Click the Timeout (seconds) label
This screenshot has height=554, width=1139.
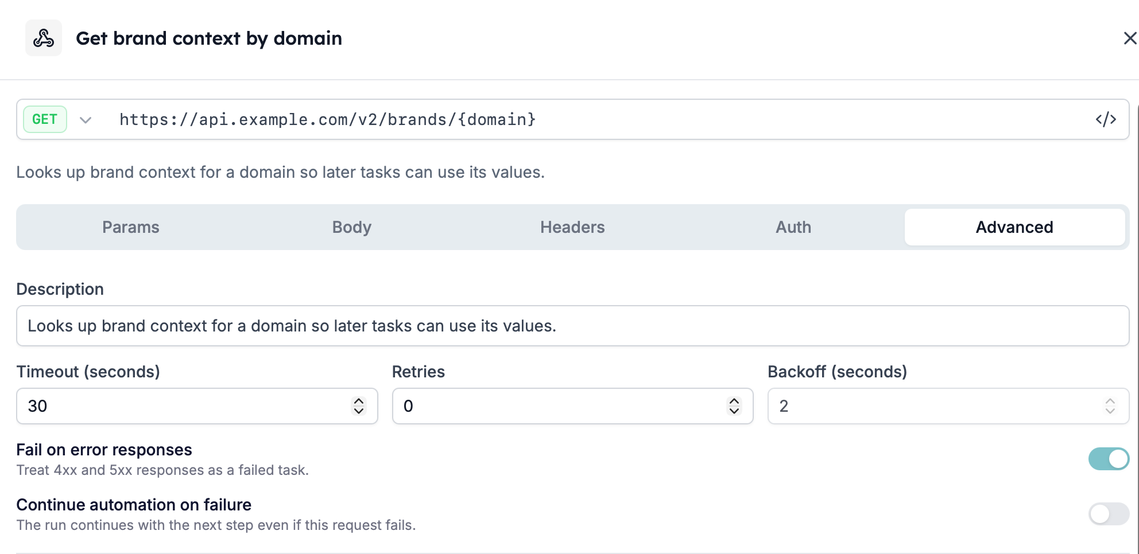pyautogui.click(x=88, y=372)
